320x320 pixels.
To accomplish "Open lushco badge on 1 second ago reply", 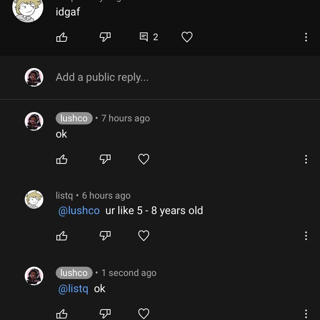I will 74,273.
